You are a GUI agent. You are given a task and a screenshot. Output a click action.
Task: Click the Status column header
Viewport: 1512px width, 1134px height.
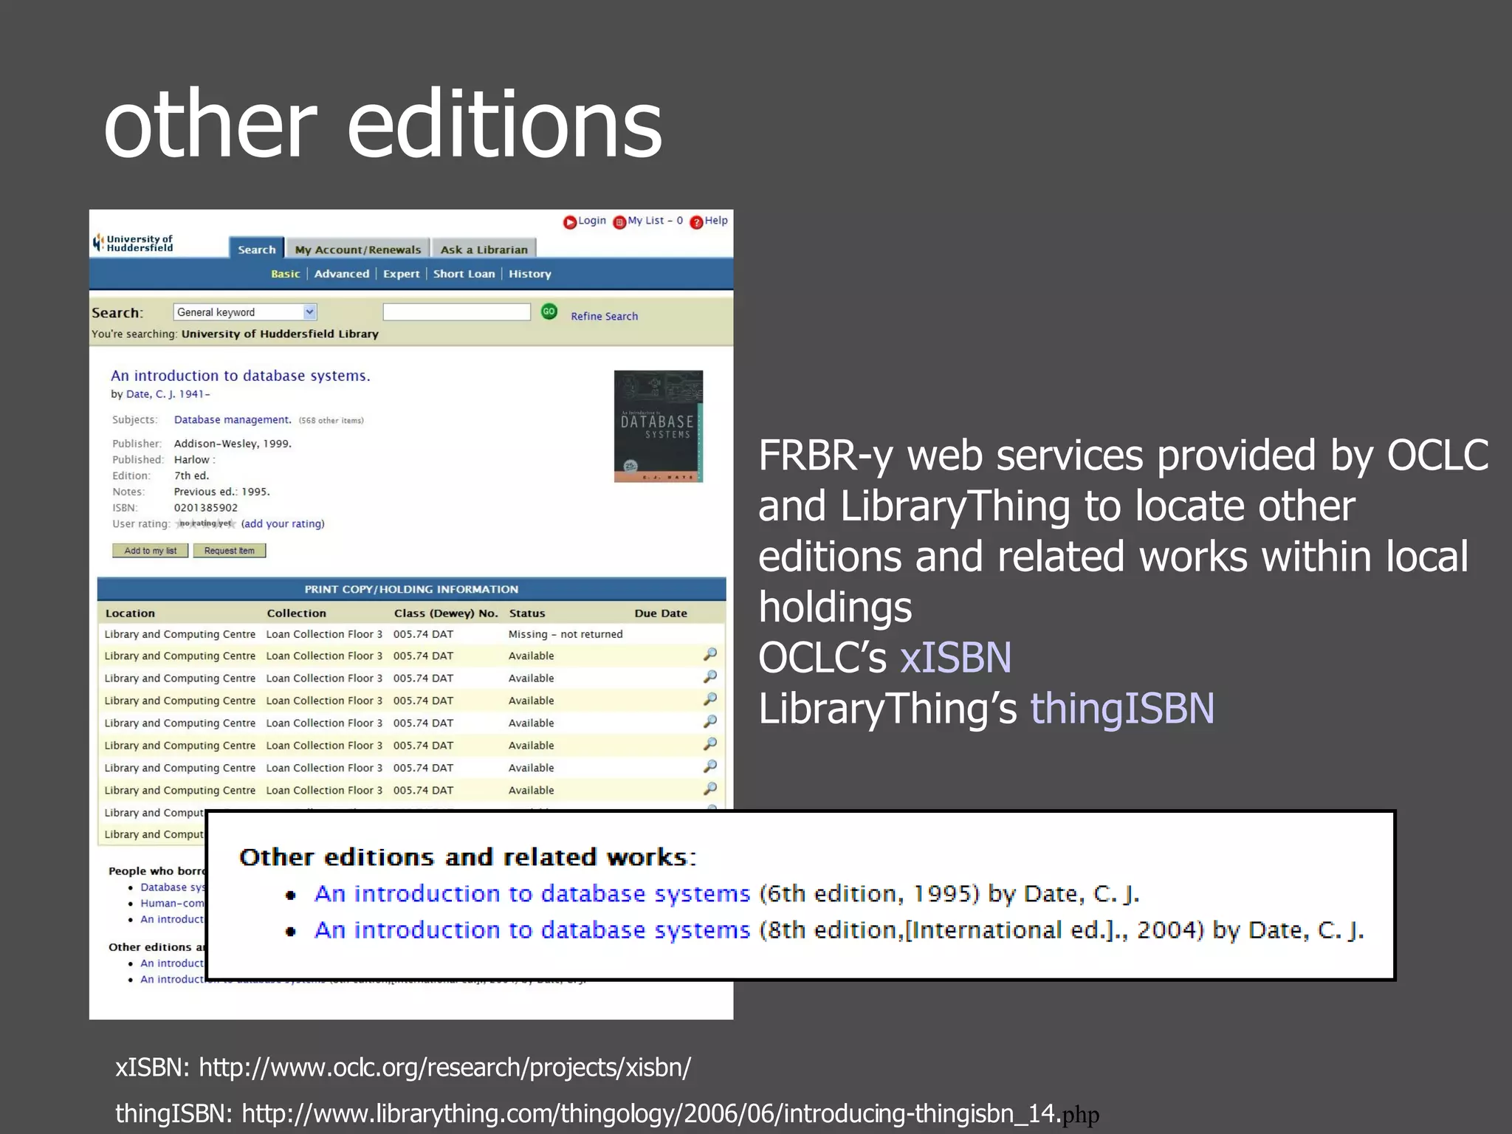coord(527,613)
